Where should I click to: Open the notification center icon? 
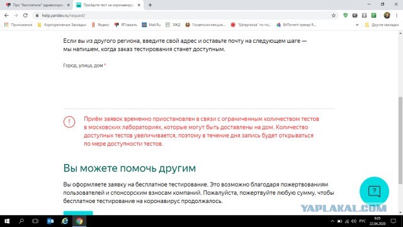point(393,221)
